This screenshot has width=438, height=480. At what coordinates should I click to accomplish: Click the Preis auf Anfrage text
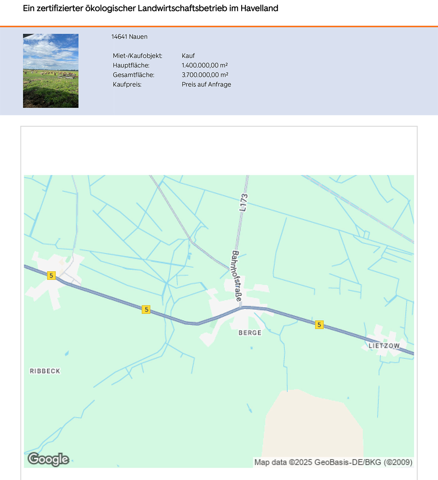206,85
